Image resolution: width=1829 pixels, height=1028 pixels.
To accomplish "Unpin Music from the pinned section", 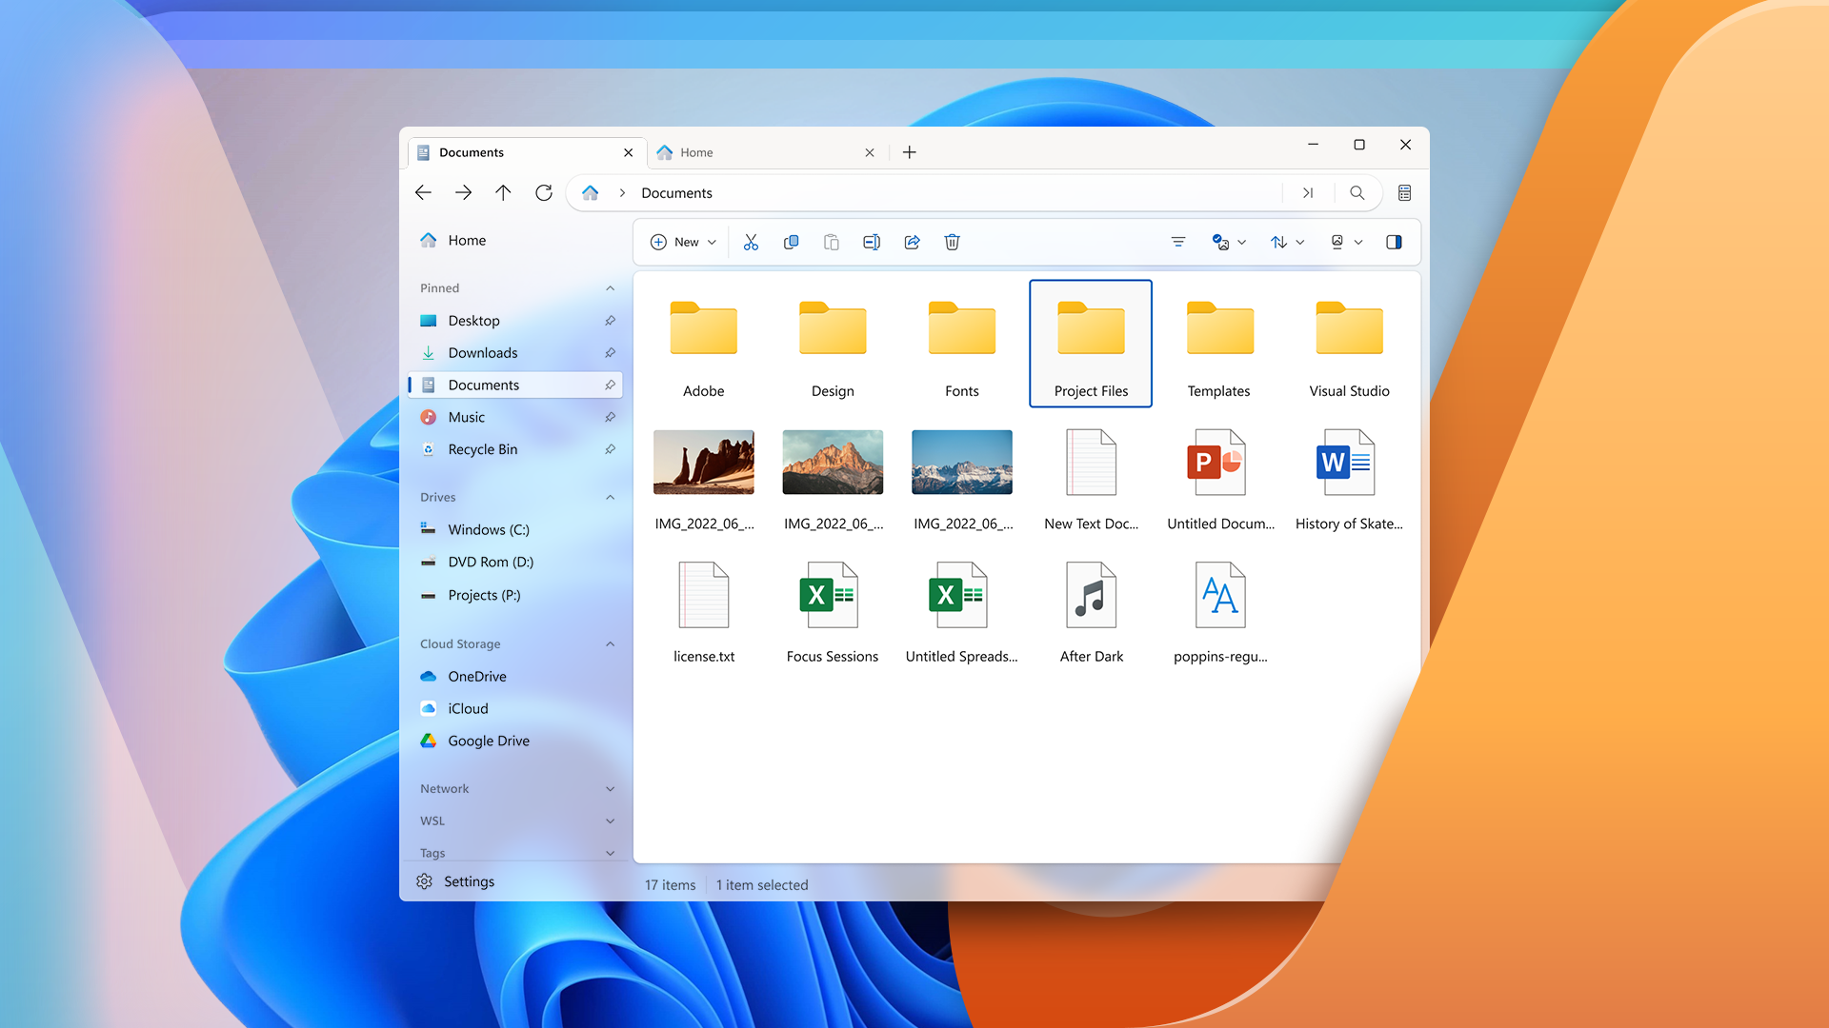I will coord(610,417).
